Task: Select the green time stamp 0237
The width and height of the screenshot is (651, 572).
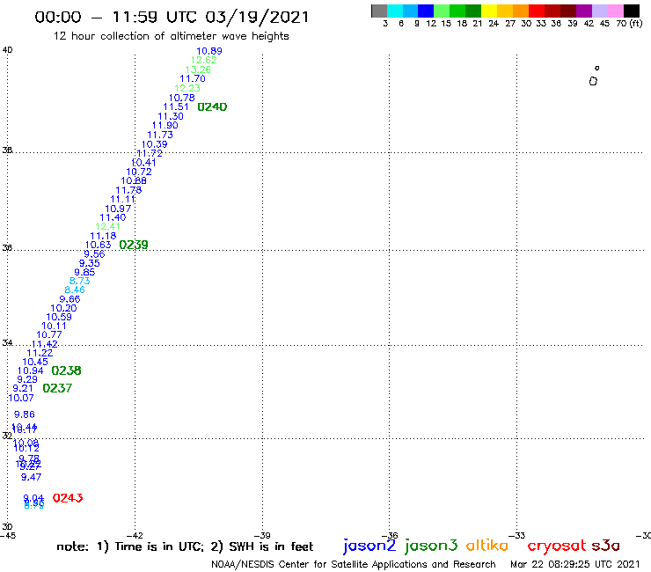Action: coord(57,388)
